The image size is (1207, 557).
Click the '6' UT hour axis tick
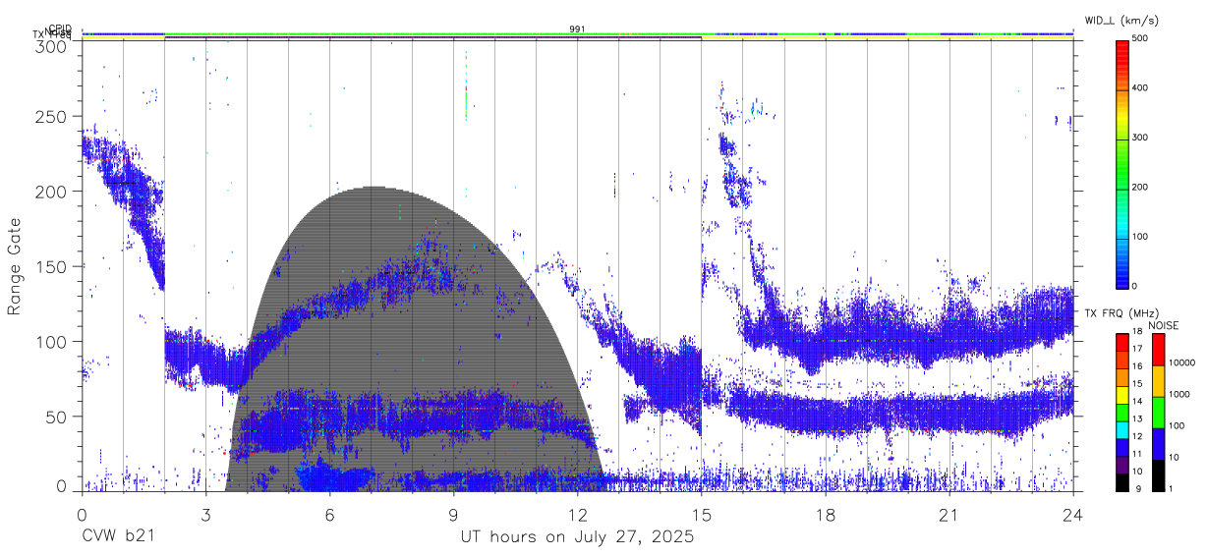coord(330,515)
